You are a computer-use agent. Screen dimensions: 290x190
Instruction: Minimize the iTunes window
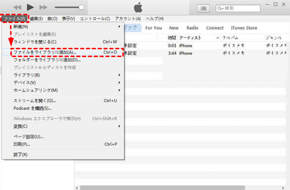pyautogui.click(x=267, y=4)
